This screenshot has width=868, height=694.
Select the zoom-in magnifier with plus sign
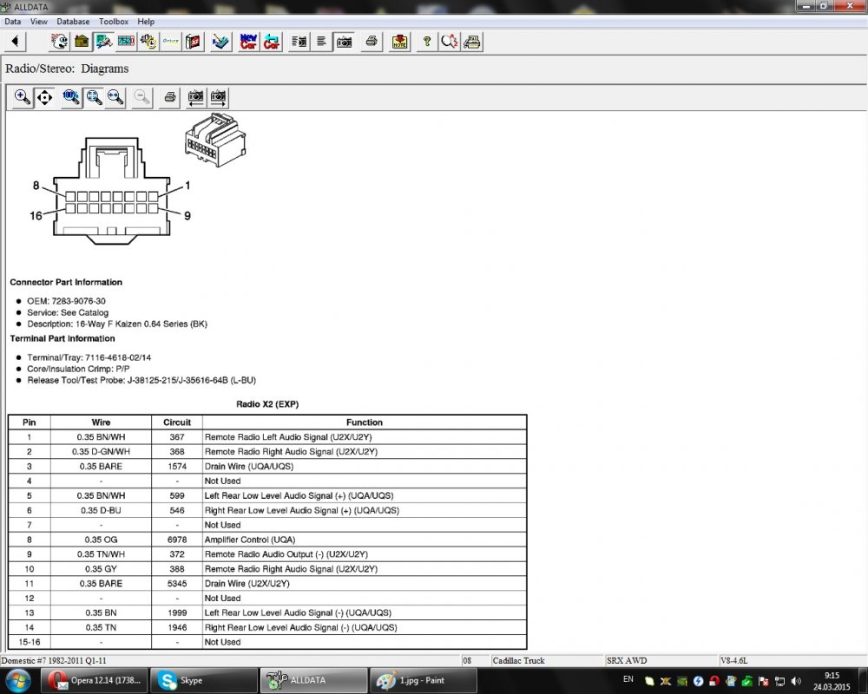(x=23, y=98)
